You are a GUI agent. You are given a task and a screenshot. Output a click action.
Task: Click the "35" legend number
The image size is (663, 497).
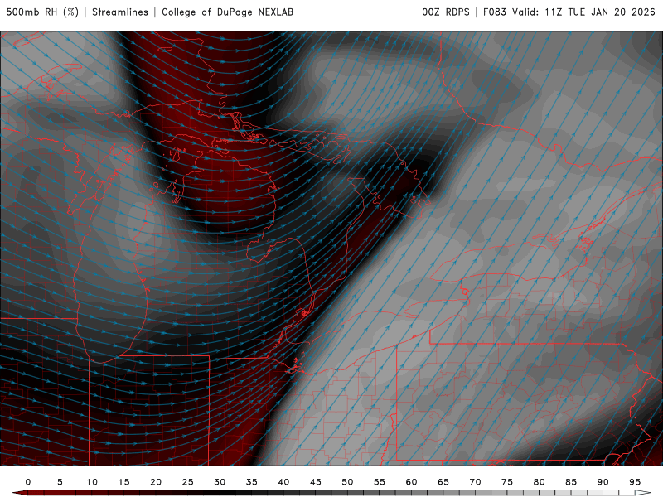[x=252, y=482]
